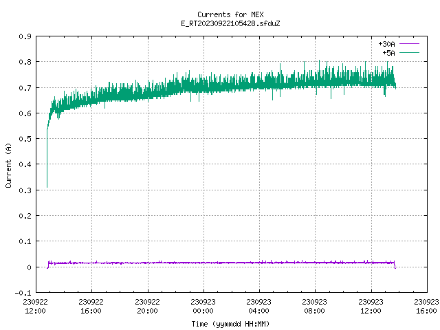
Task: Click the green +5A legend line sample
Action: 409,52
